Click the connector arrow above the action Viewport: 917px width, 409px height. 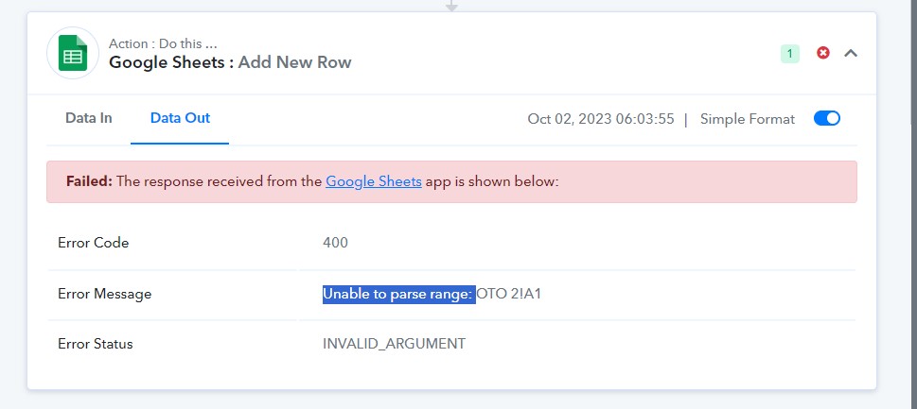click(451, 6)
